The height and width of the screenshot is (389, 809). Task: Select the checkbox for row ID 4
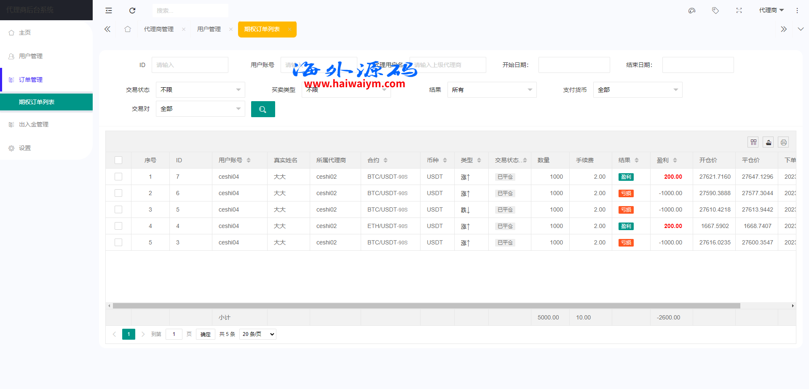pos(118,226)
